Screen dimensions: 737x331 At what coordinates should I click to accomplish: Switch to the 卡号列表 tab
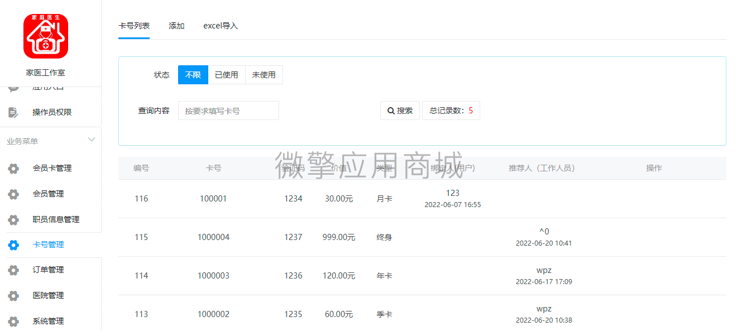click(x=134, y=26)
